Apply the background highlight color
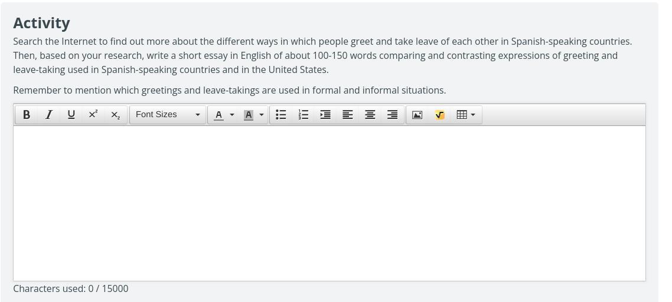This screenshot has height=302, width=672. (x=248, y=114)
